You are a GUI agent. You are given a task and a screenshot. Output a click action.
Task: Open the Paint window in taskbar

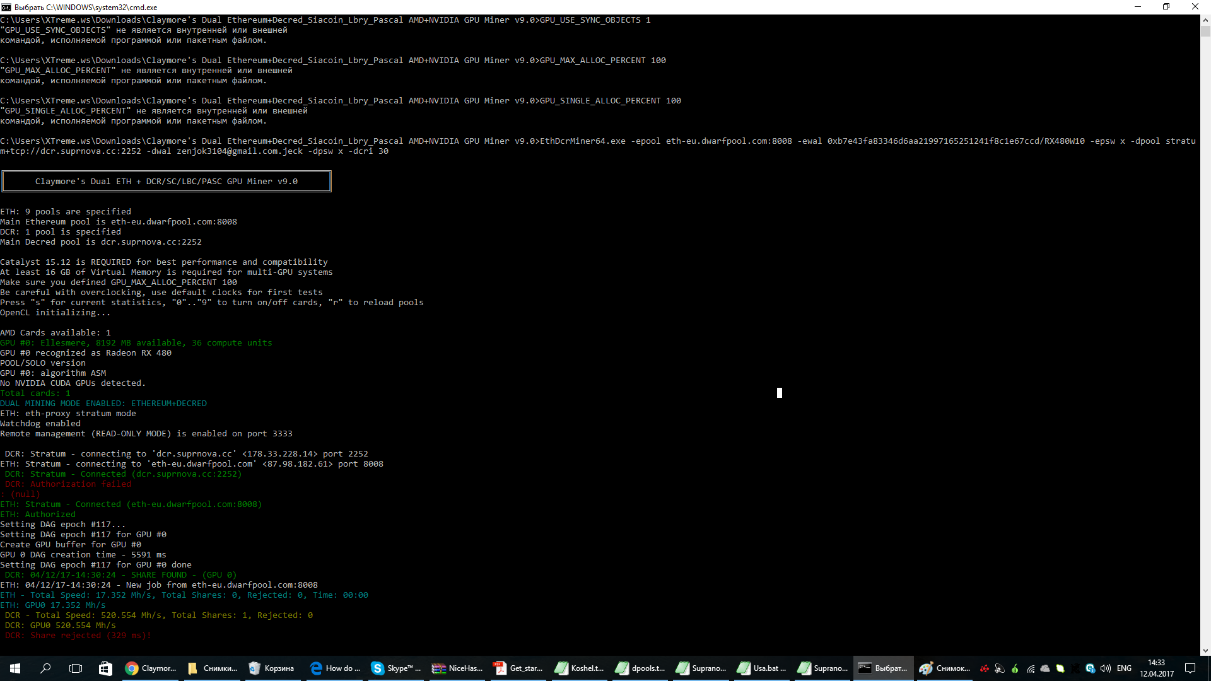pyautogui.click(x=944, y=668)
